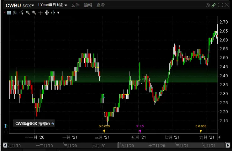The height and width of the screenshot is (151, 232).
Task: Toggle the volume bars icon
Action: point(6,131)
